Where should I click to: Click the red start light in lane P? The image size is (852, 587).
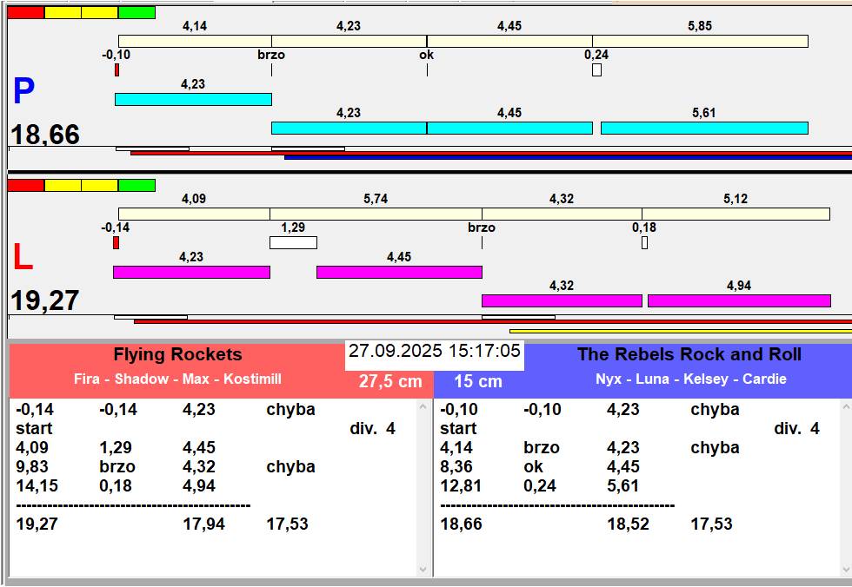click(x=26, y=12)
